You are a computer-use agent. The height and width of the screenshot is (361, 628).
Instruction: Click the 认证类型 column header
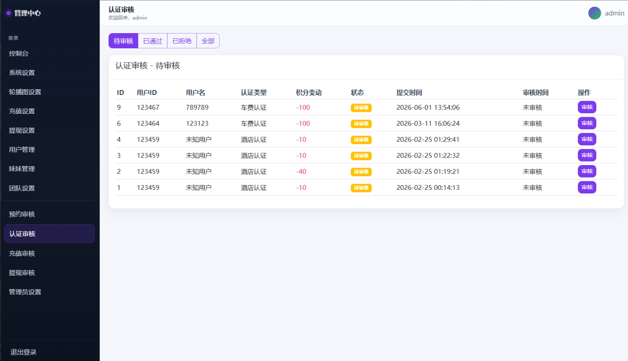254,93
